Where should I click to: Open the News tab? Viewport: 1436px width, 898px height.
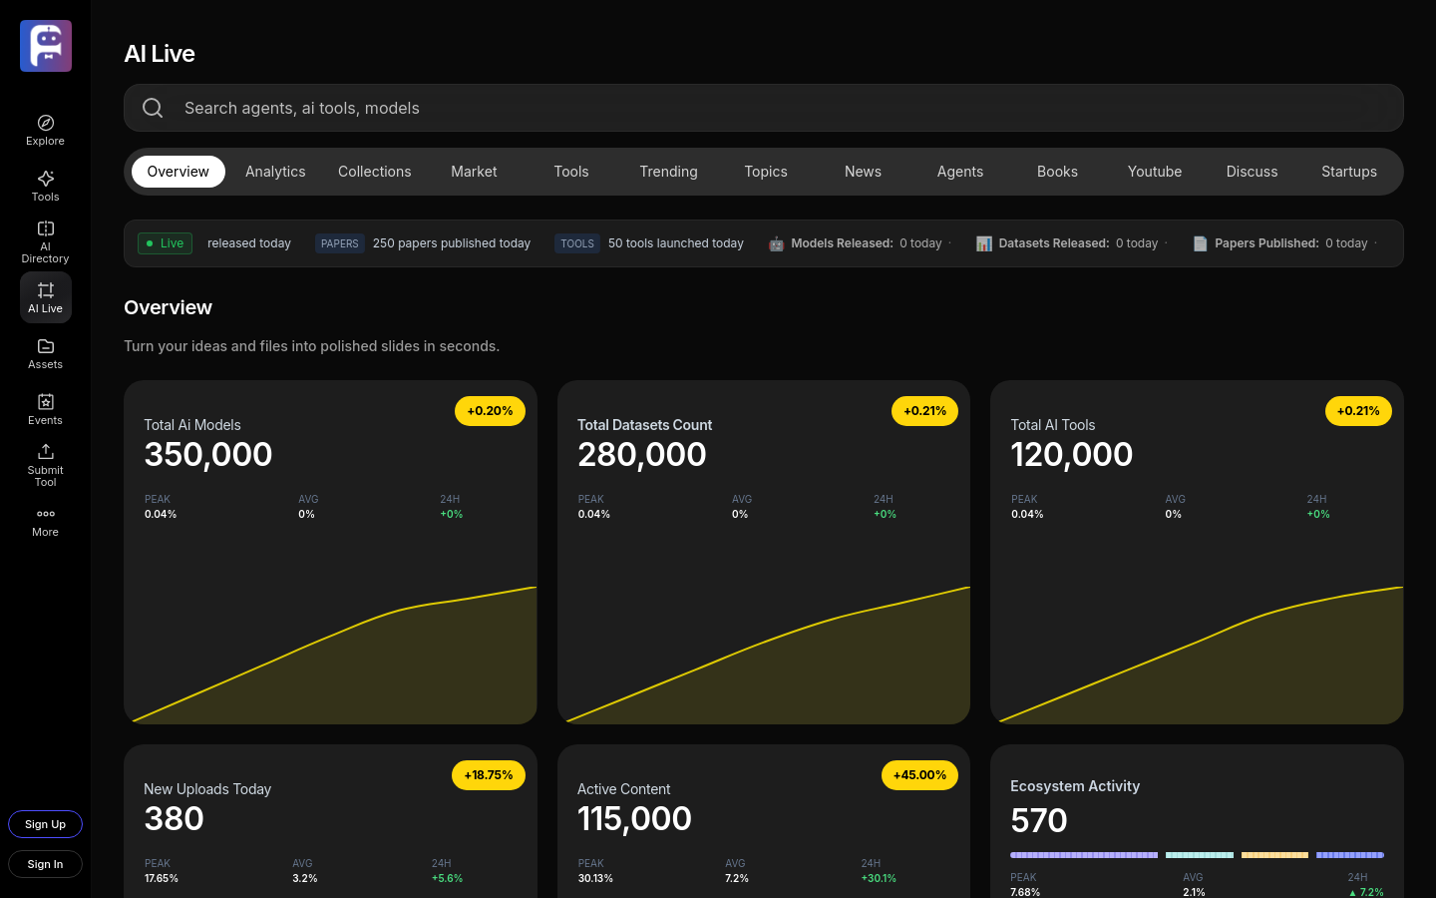[x=864, y=172]
